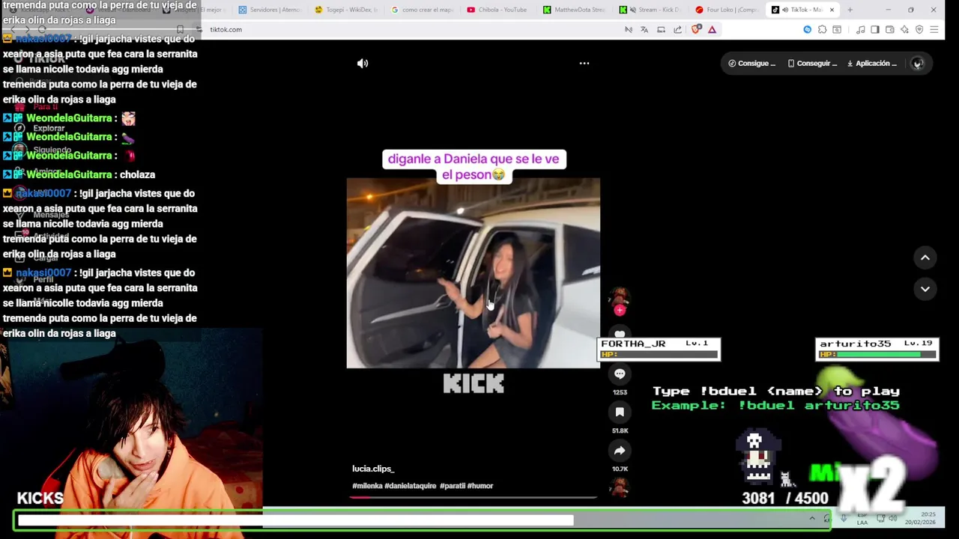Open the Brave Shields lion icon
Screen dimensions: 959x539
click(696, 29)
